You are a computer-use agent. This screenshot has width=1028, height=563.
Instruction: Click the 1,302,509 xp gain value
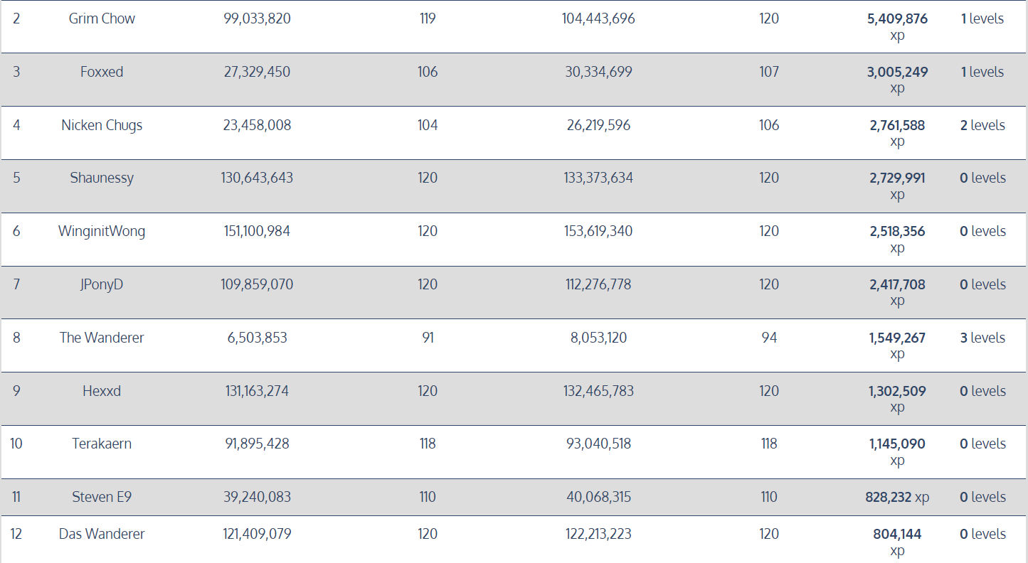pos(897,391)
